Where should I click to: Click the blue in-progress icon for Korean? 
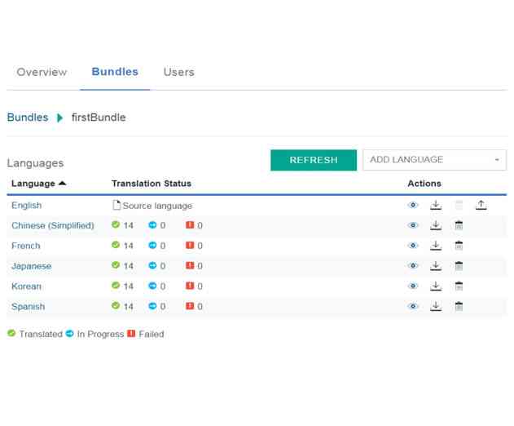click(152, 286)
